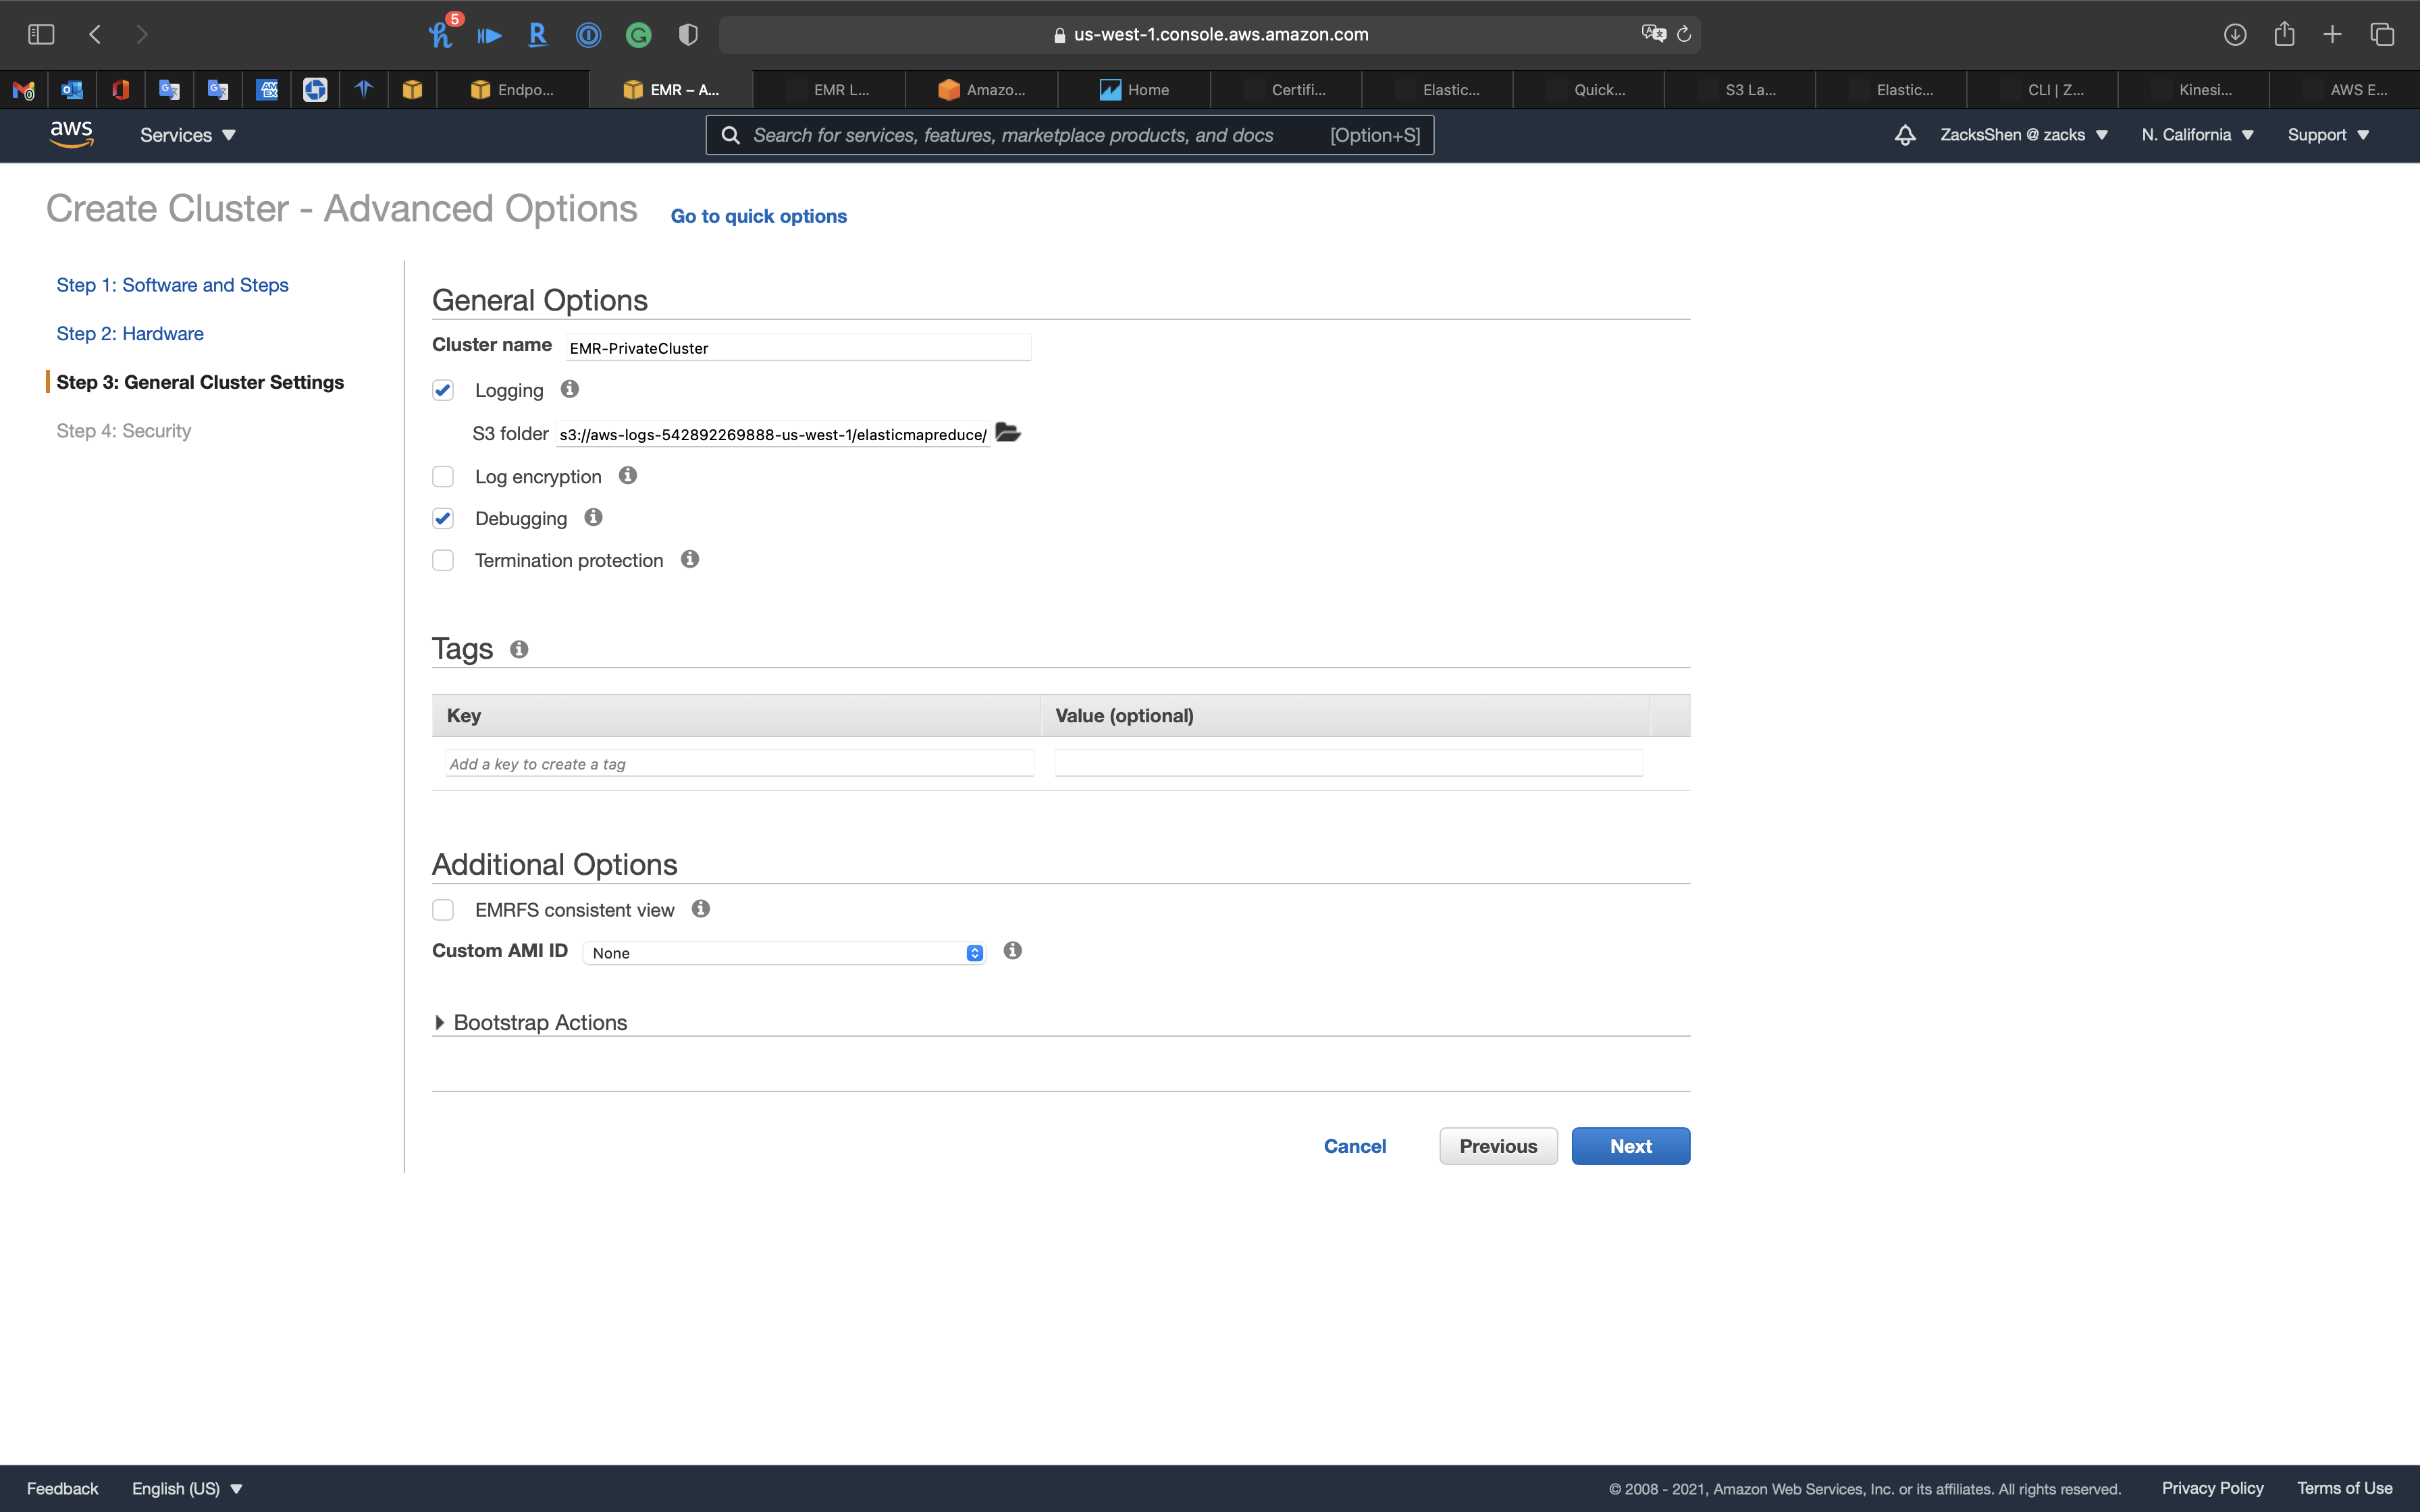Viewport: 2420px width, 1512px height.
Task: Click the info icon beside Termination protection
Action: (x=690, y=559)
